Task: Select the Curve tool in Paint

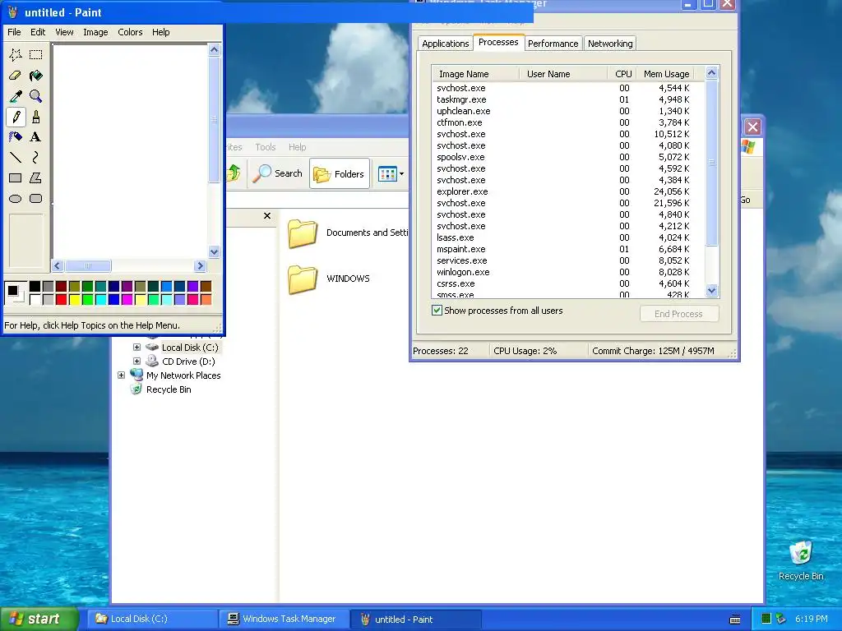Action: 36,157
